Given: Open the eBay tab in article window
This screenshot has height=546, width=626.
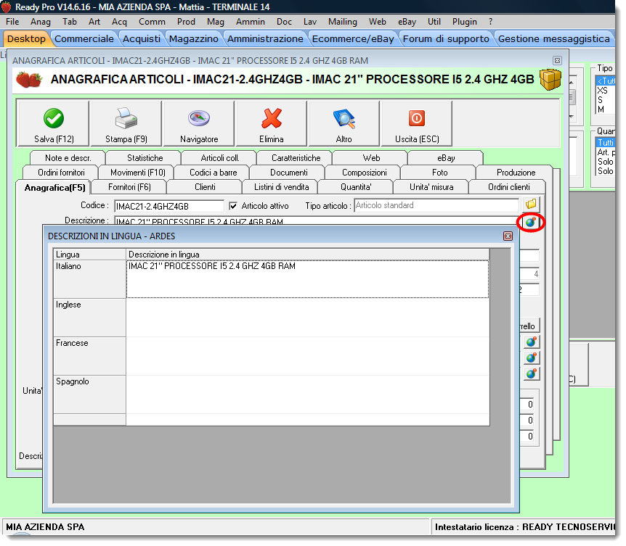Looking at the screenshot, I should pyautogui.click(x=446, y=158).
